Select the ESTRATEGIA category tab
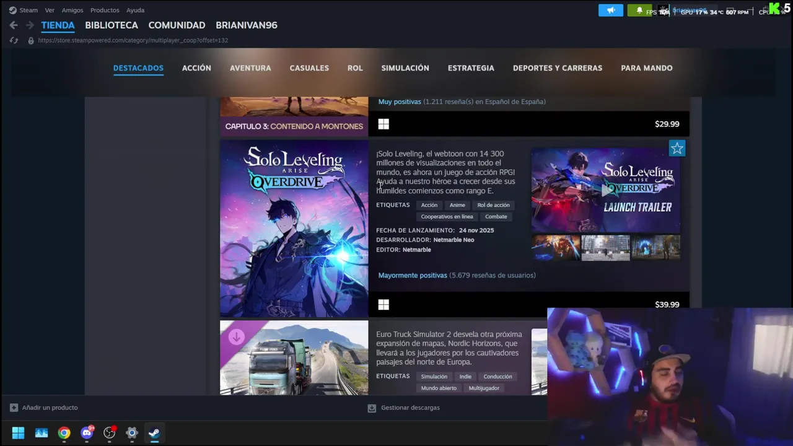The image size is (793, 446). (x=471, y=68)
